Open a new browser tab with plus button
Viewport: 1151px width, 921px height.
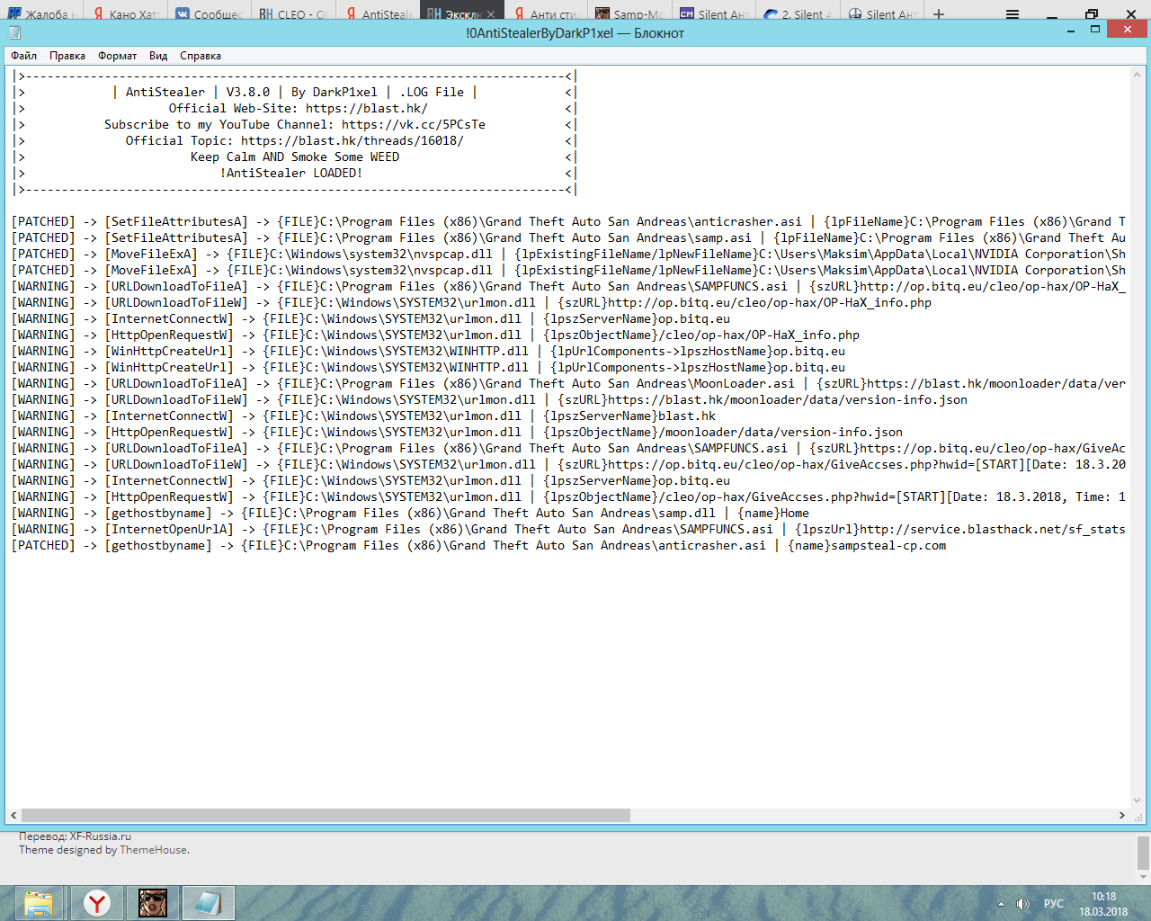click(939, 13)
